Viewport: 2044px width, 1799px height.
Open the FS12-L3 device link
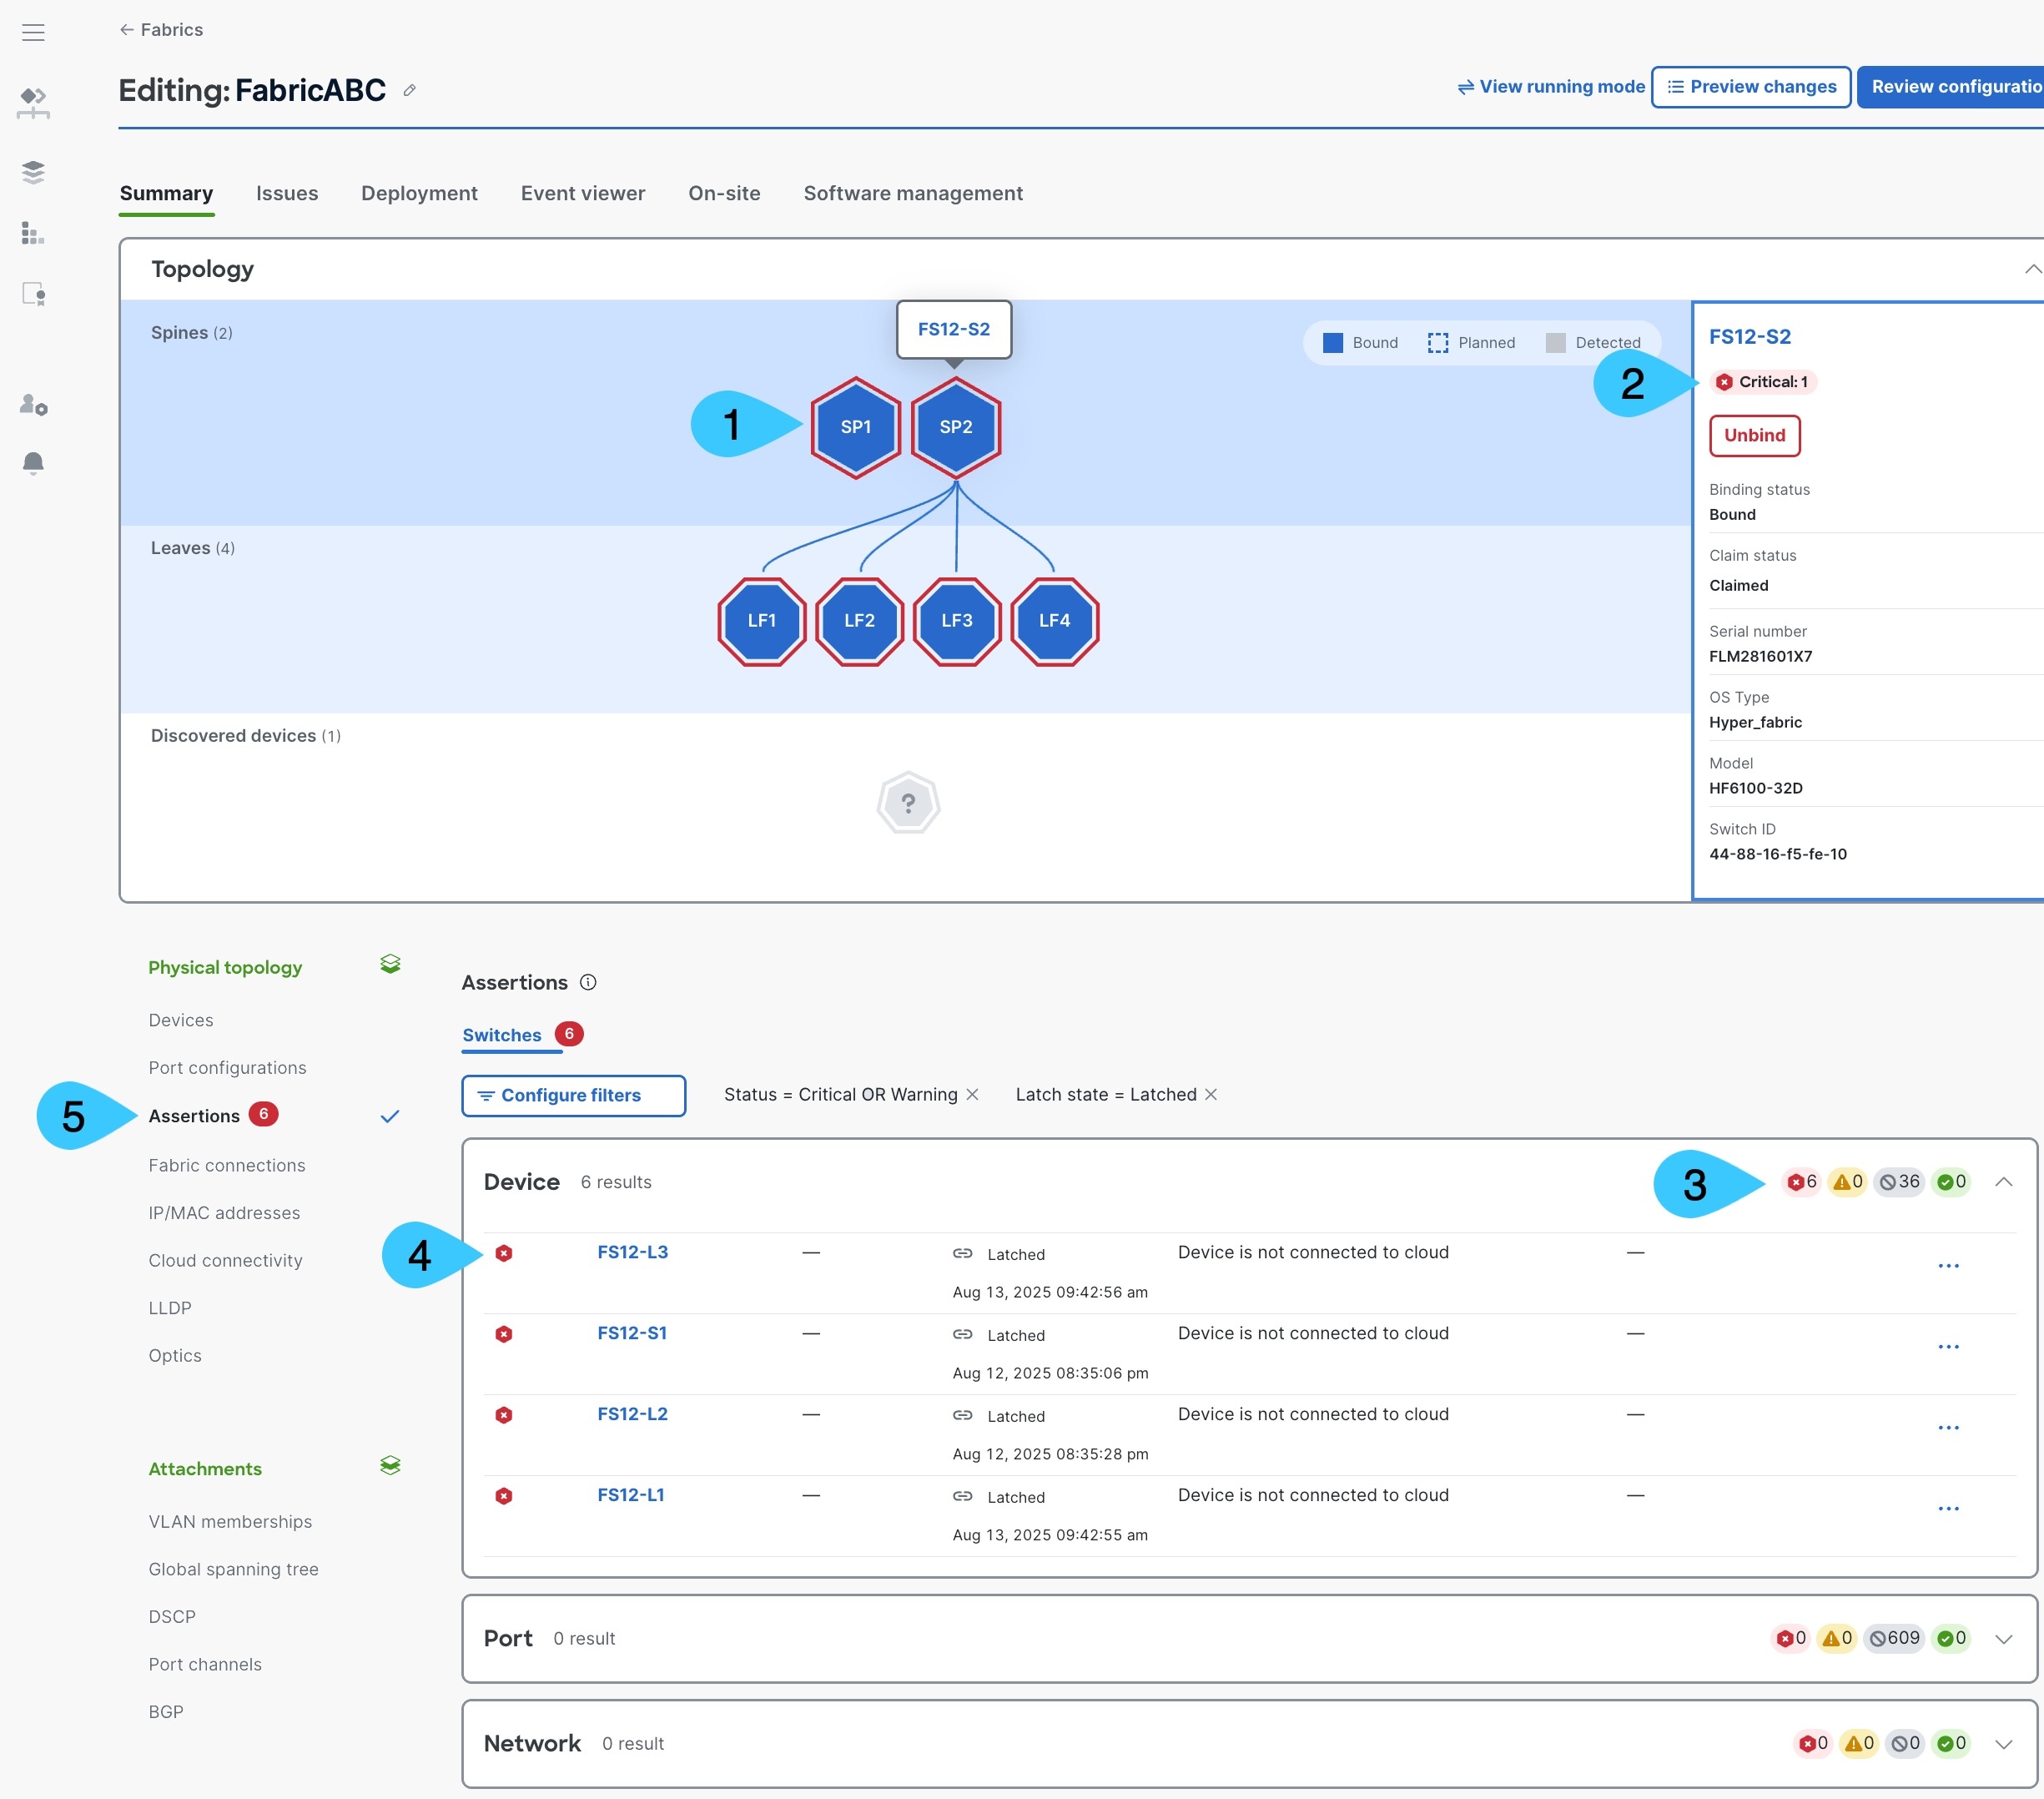(632, 1252)
